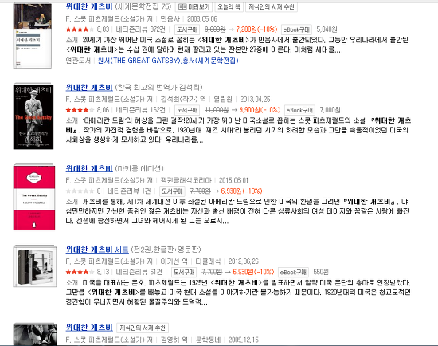438x346 pixels.
Task: Open 위대한 개츠비 김석희 translation title
Action: [x=89, y=88]
